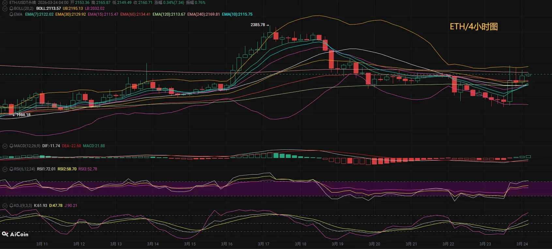
Task: Open the ETH/USDT永续 symbol label
Action: (x=23, y=3)
